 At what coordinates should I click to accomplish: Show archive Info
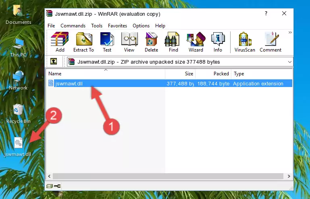[x=218, y=42]
